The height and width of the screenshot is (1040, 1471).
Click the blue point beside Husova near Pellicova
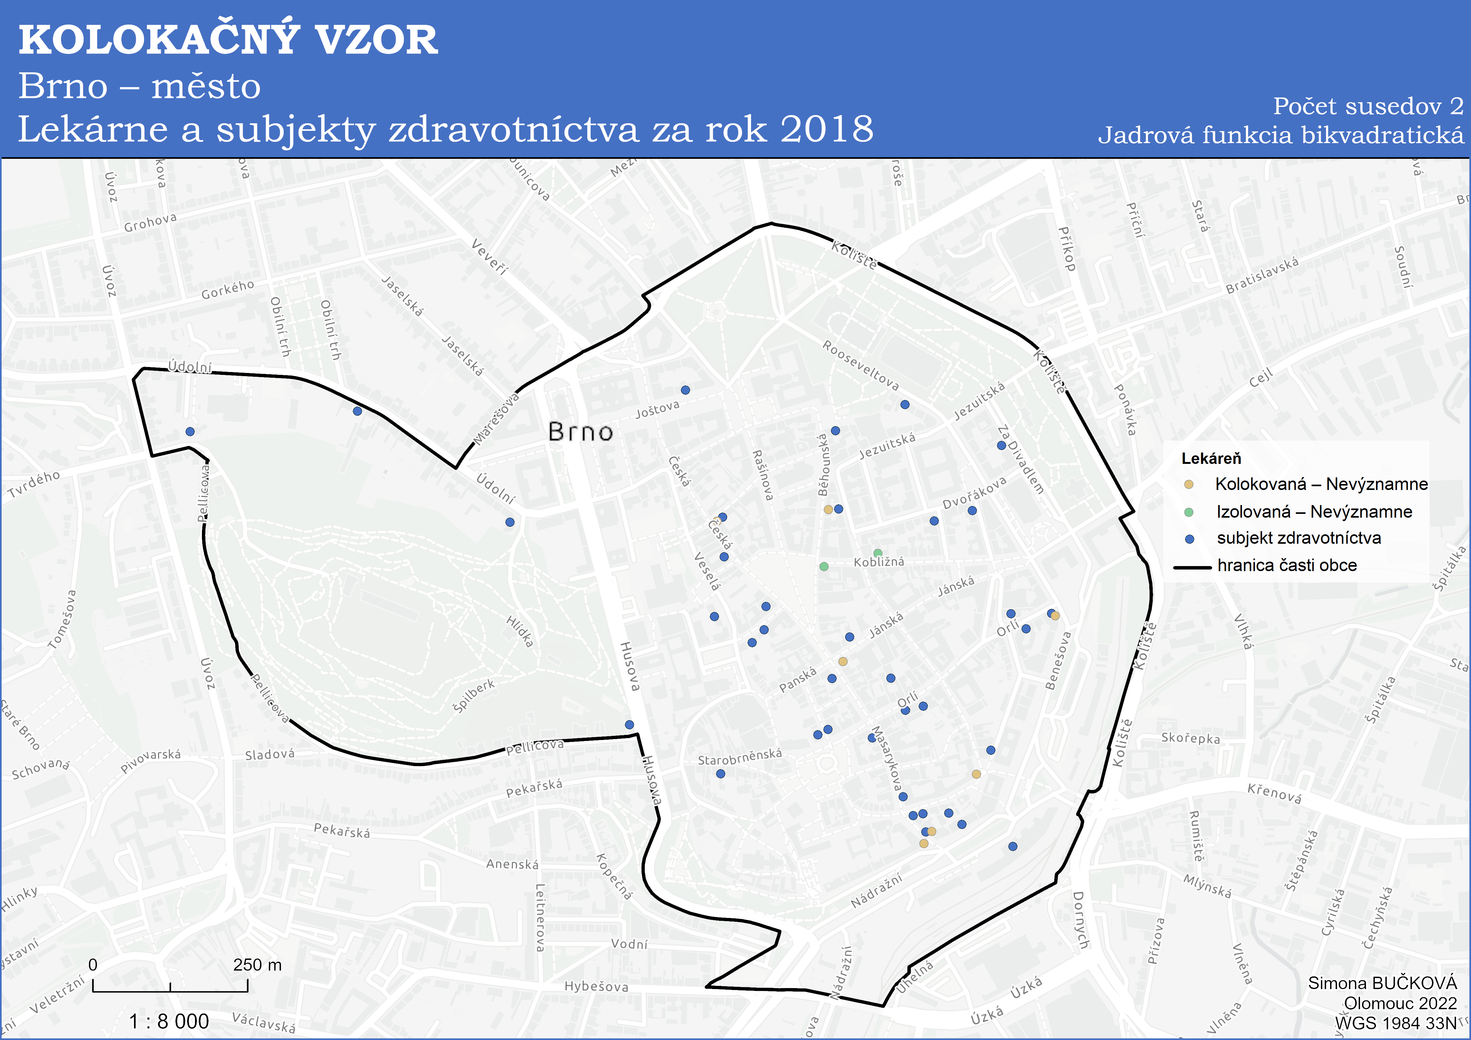[629, 725]
